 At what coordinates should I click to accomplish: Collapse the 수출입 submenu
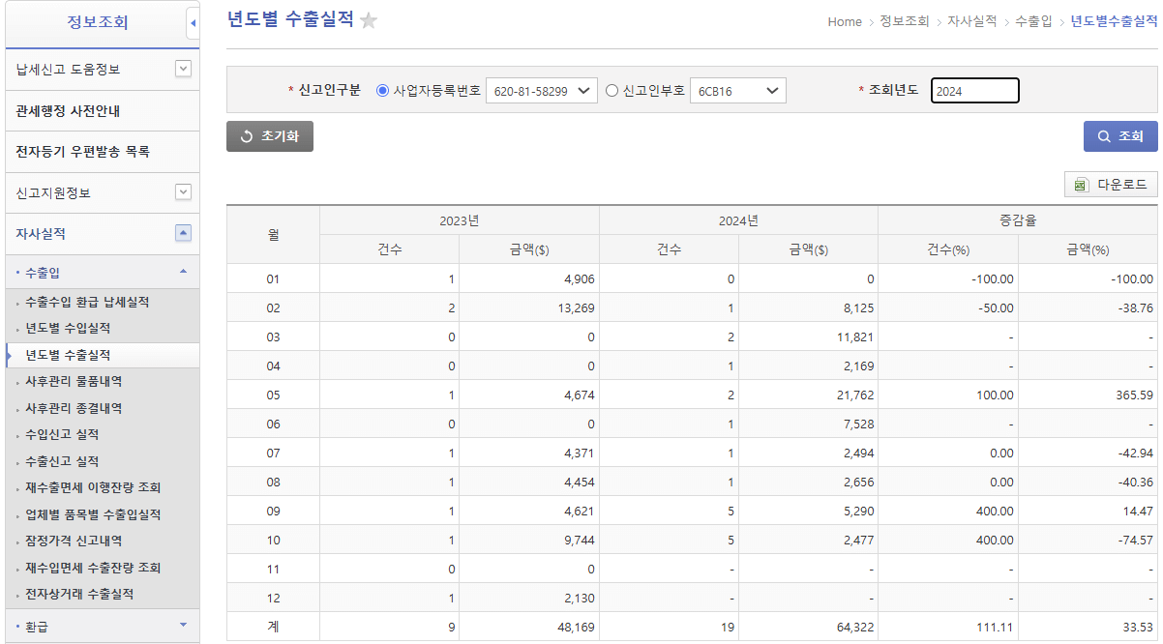[183, 272]
